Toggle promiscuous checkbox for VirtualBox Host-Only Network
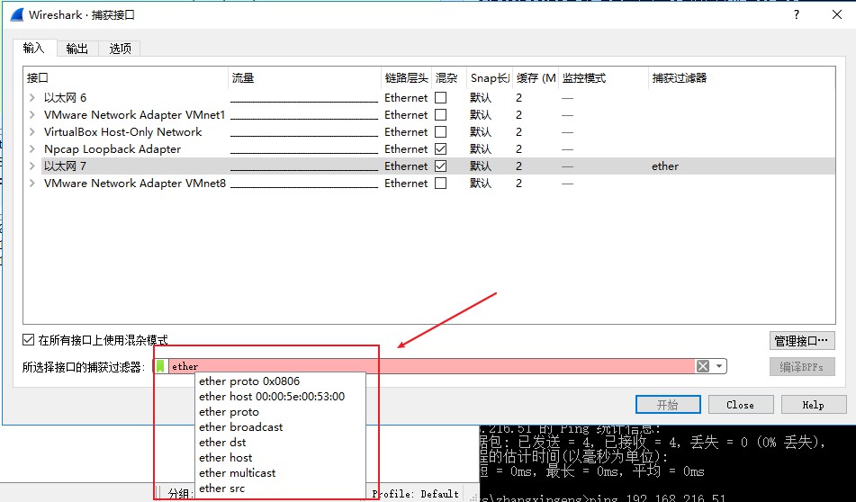 pyautogui.click(x=440, y=132)
